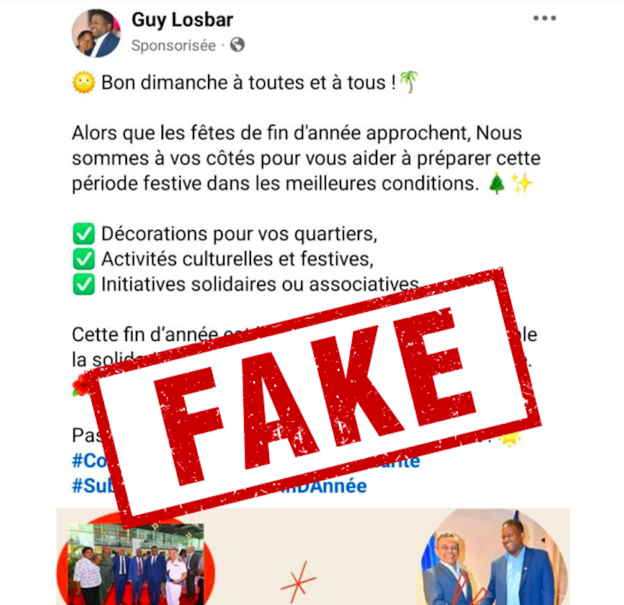Open the group photo on red carpet
Viewport: 624px width, 605px height.
pyautogui.click(x=136, y=564)
